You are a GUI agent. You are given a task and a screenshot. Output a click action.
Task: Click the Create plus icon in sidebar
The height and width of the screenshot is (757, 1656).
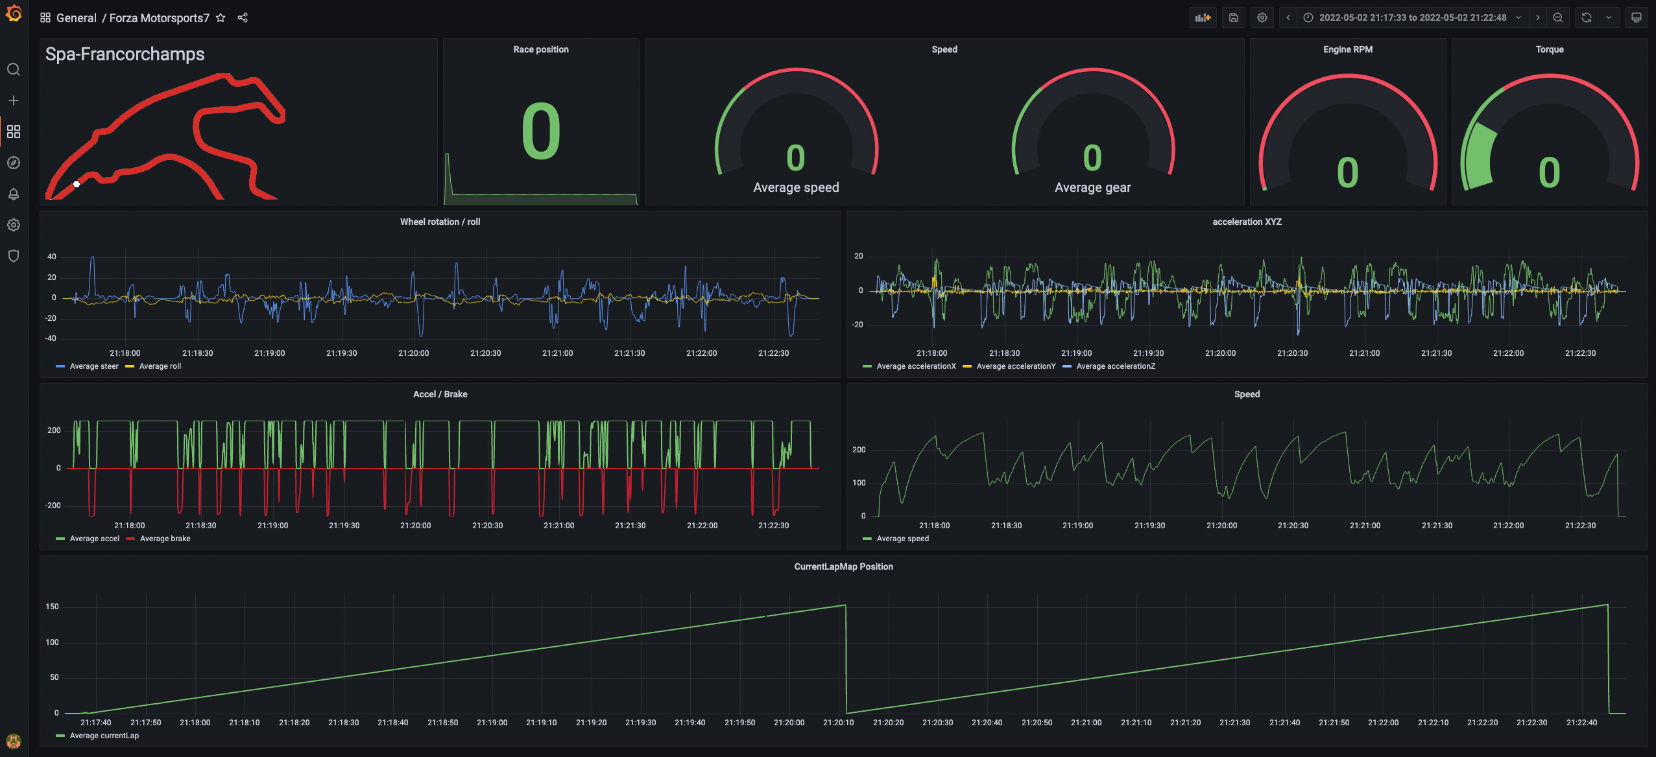14,100
